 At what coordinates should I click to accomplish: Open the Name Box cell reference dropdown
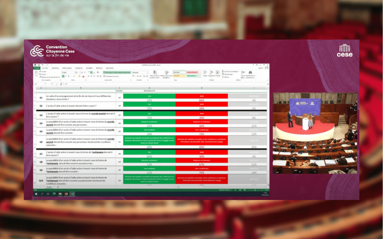(x=45, y=84)
